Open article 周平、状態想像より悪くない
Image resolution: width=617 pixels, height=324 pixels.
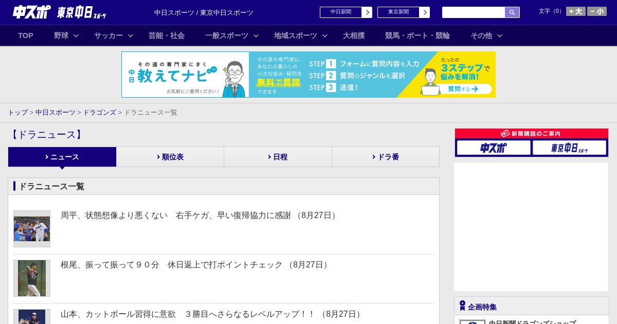[200, 215]
